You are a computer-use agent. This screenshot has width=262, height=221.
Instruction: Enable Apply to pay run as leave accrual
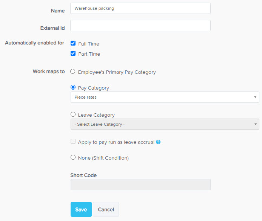point(73,142)
